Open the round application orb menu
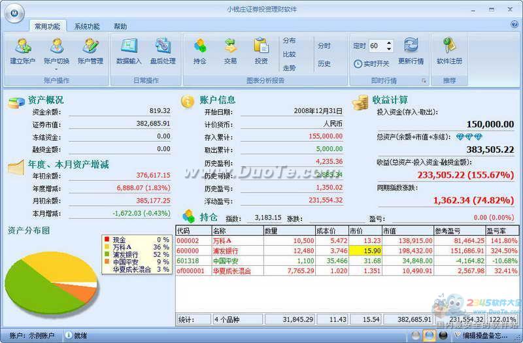 click(14, 13)
